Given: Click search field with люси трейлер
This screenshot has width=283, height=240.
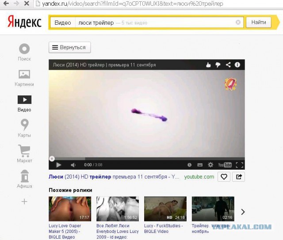Looking at the screenshot, I should (x=155, y=23).
